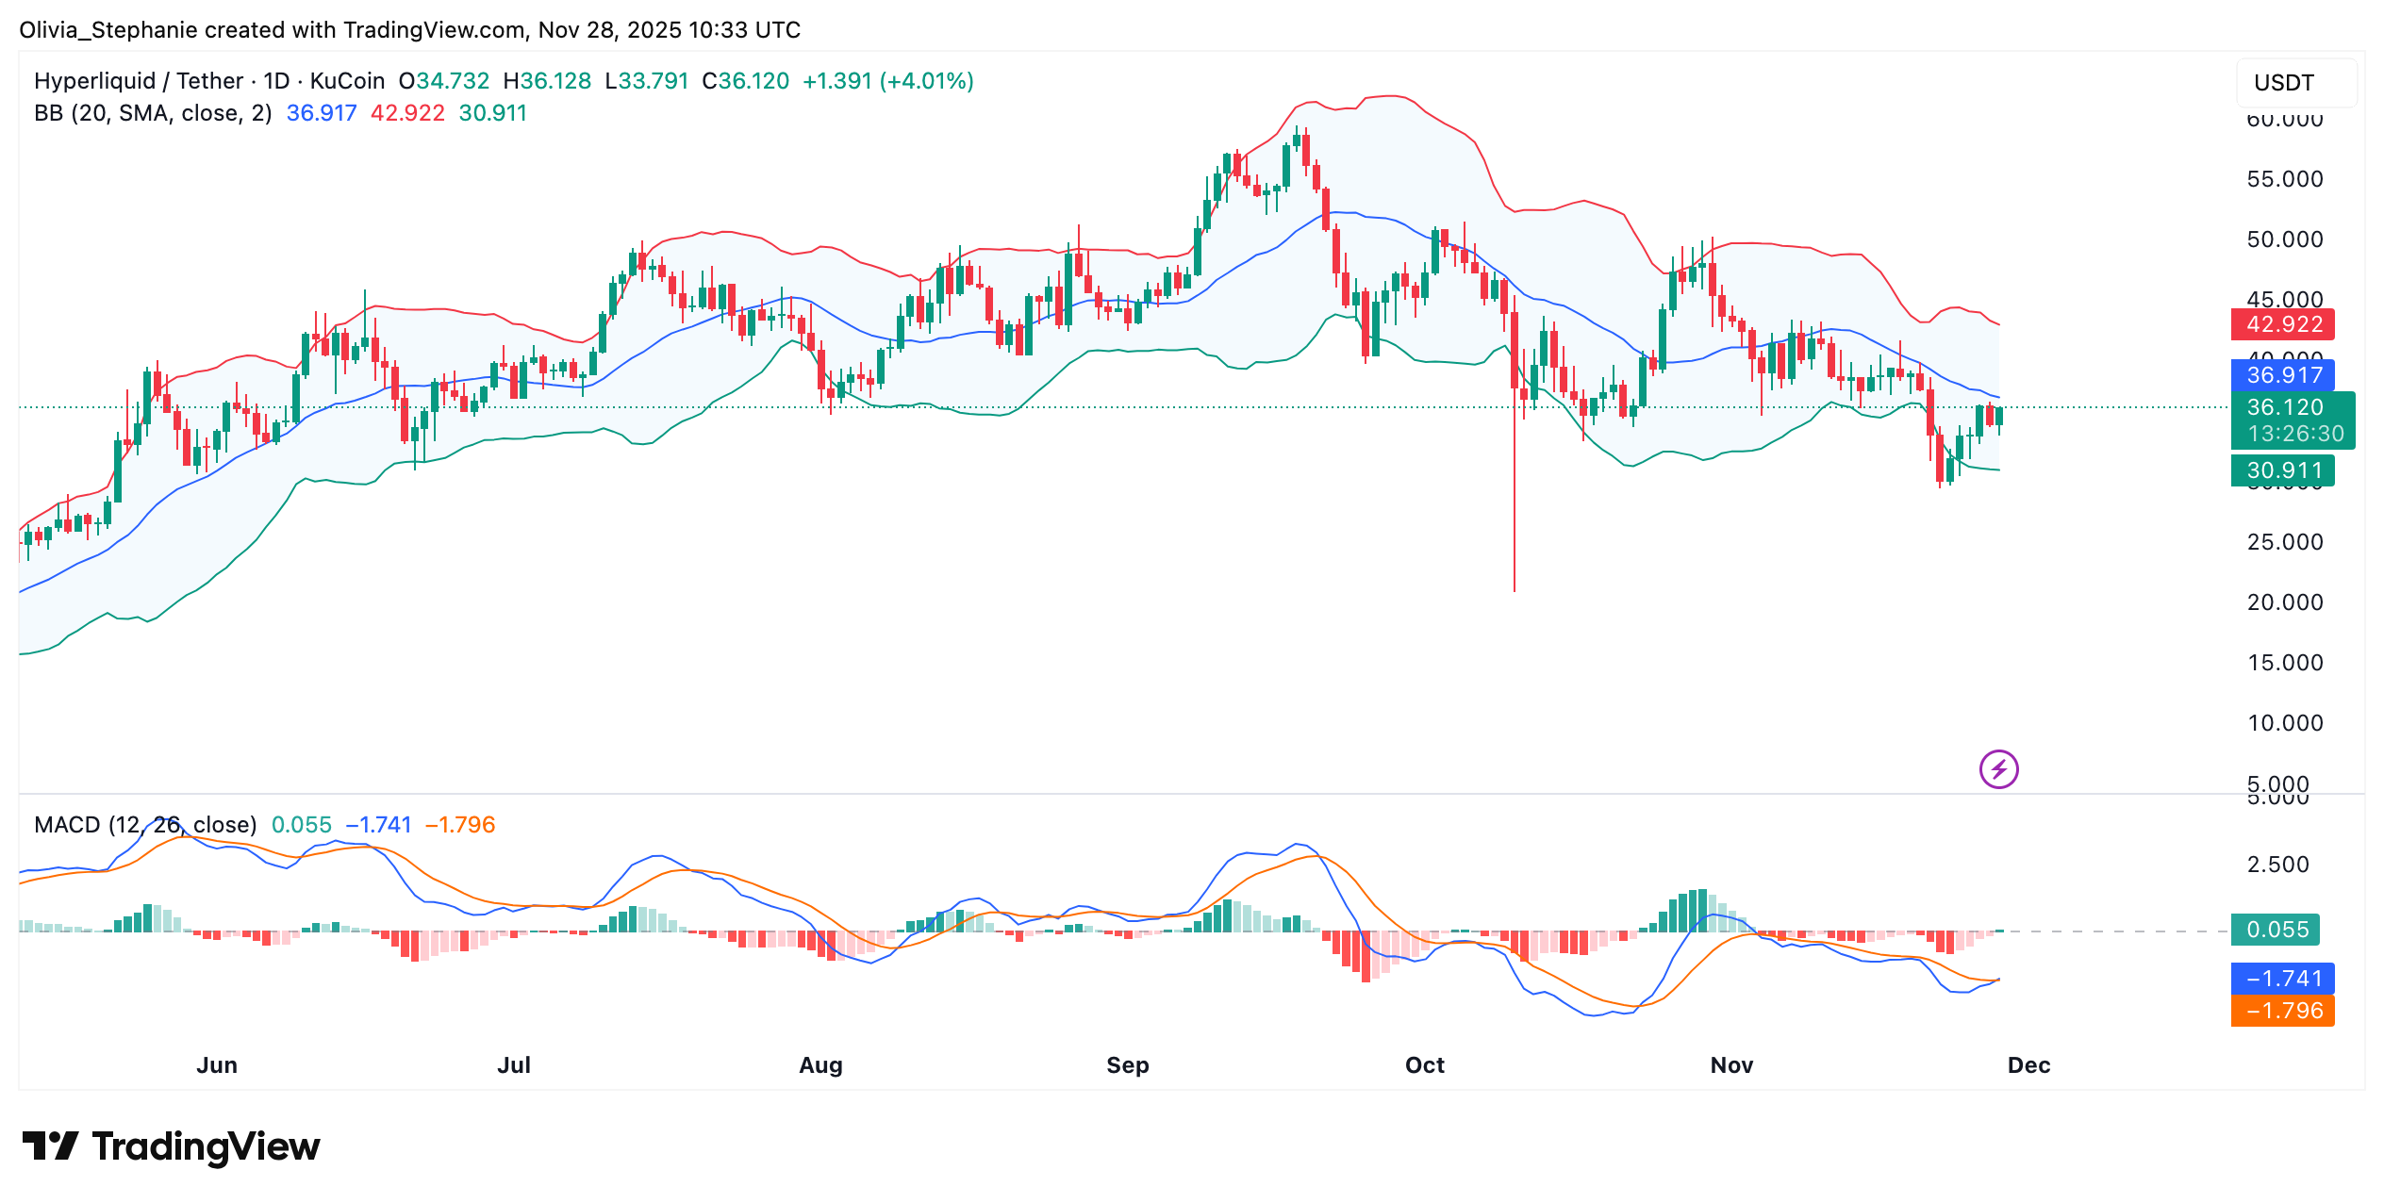Select the Nov label on time axis
This screenshot has height=1203, width=2384.
point(1731,1064)
